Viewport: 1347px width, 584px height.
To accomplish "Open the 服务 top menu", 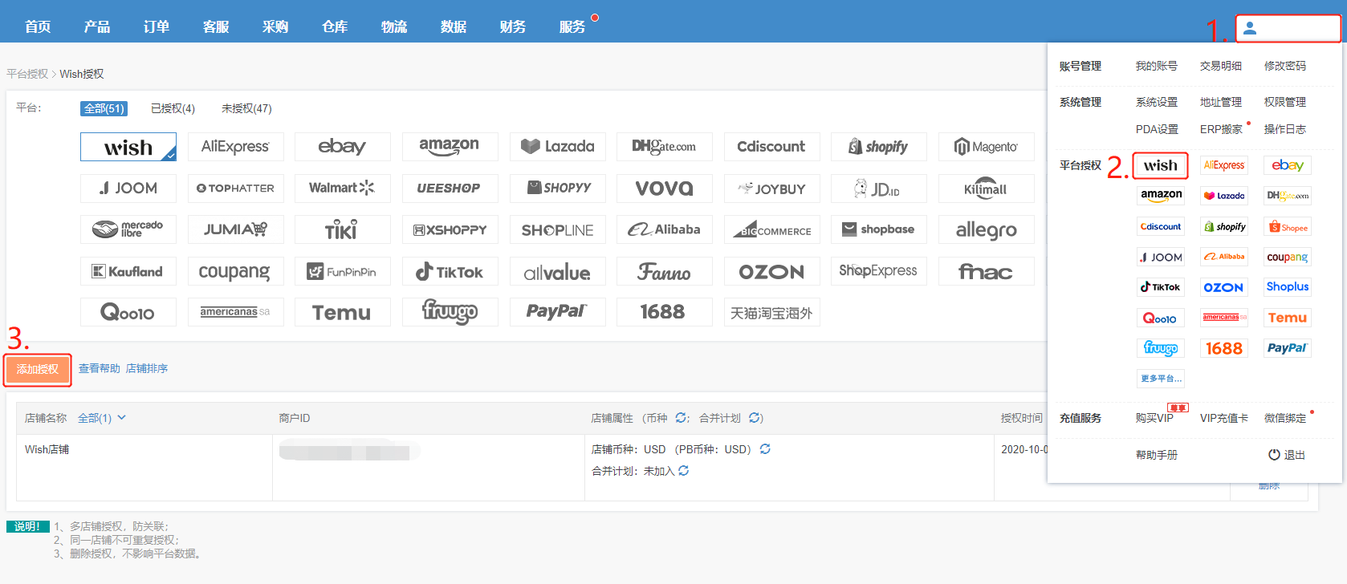I will point(572,27).
